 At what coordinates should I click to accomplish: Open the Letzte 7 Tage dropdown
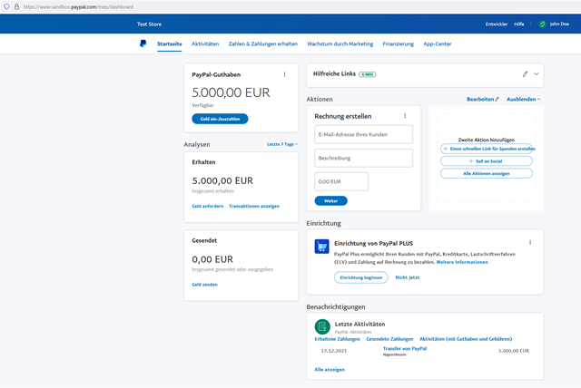click(281, 144)
